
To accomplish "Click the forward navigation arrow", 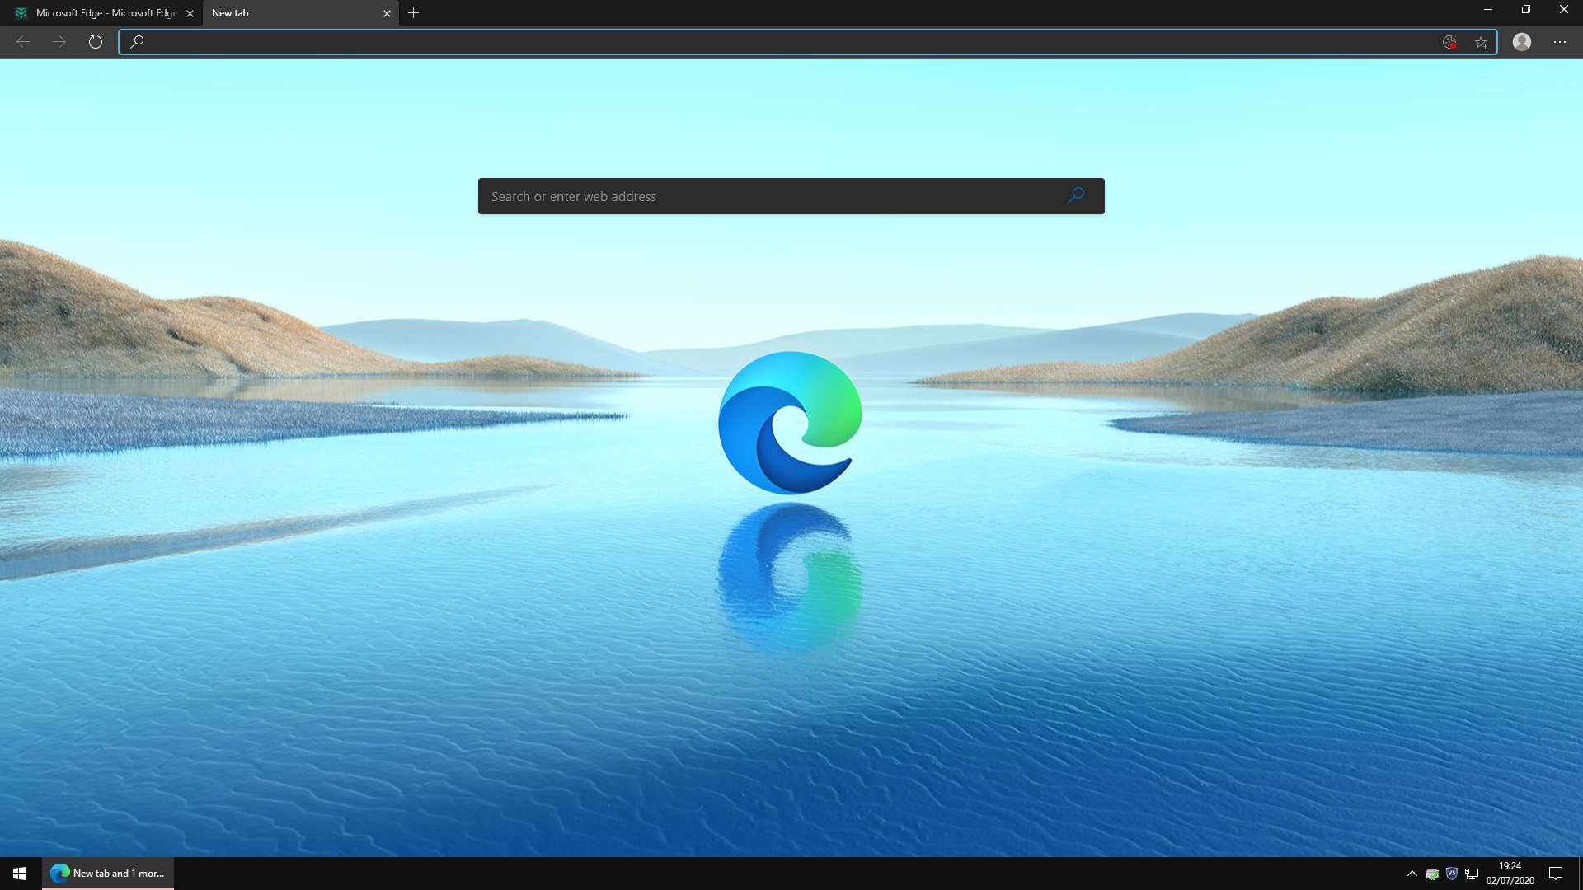I will [x=59, y=42].
